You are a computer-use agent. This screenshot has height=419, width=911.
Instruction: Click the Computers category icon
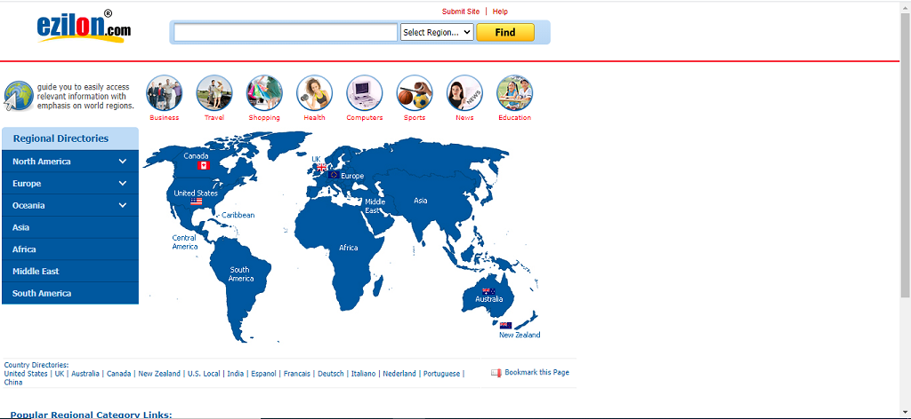tap(365, 93)
